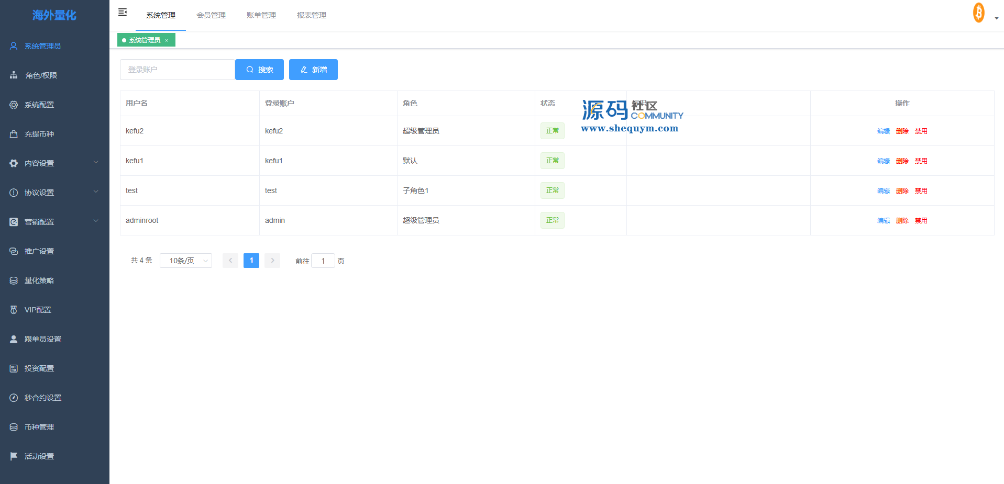Focus the 登录账户 search input field

177,70
